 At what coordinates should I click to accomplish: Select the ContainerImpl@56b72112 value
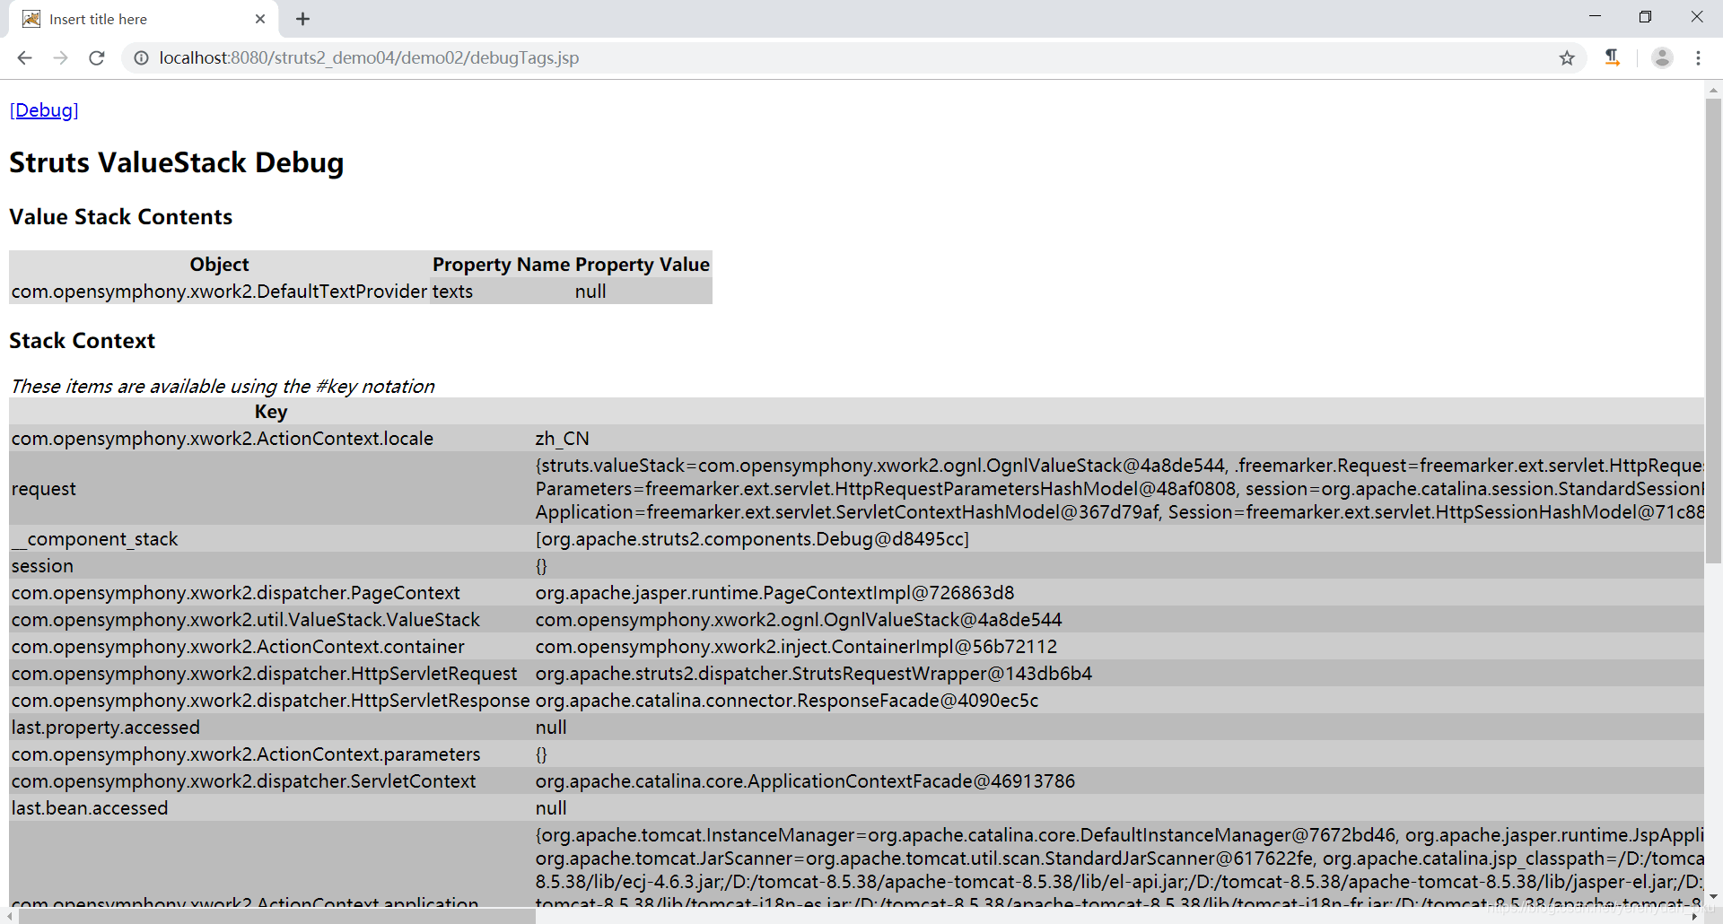point(797,647)
